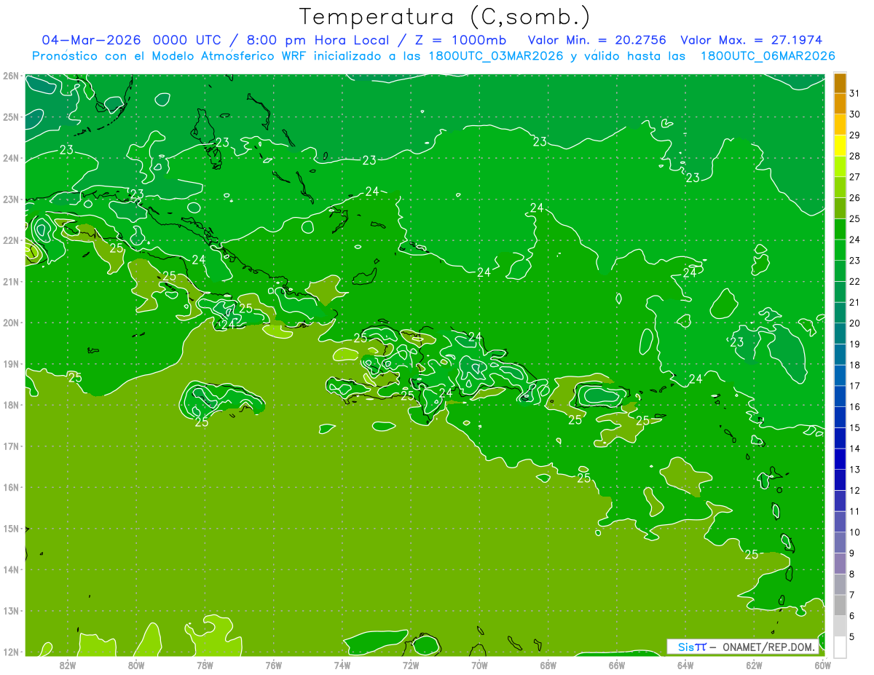Screen dimensions: 874x675
Task: Click the 66W longitude axis label
Action: coord(616,665)
